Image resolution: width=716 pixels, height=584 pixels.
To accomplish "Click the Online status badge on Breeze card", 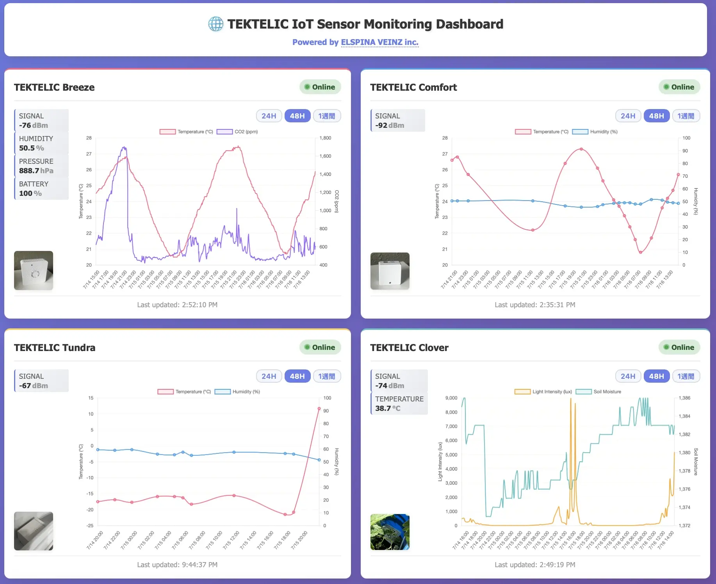I will [x=320, y=87].
